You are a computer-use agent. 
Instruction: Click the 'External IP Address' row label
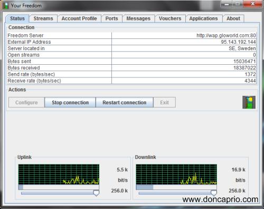(29, 42)
